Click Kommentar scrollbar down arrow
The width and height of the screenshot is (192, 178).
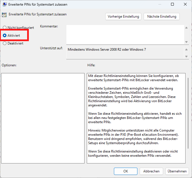coord(186,42)
